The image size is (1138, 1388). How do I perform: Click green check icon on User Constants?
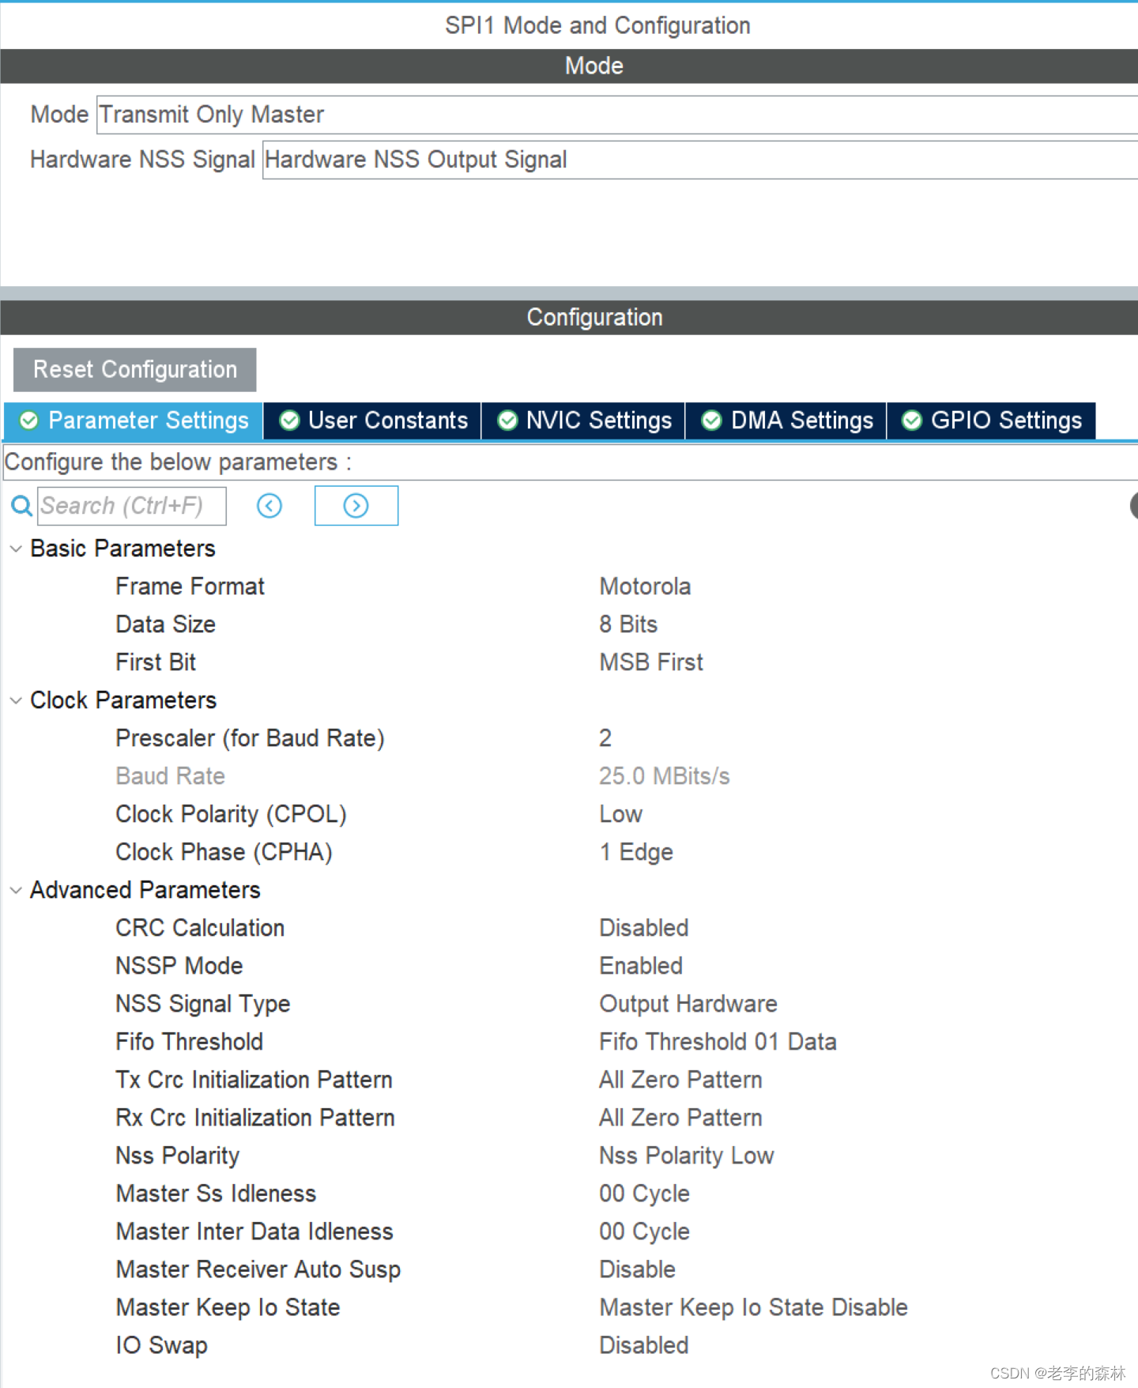click(290, 421)
